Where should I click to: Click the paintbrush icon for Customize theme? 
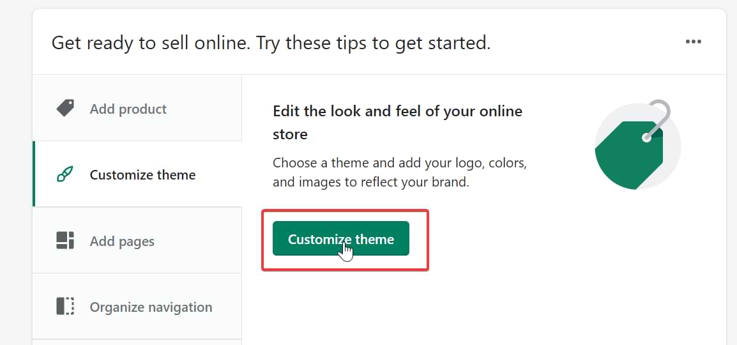(x=65, y=174)
